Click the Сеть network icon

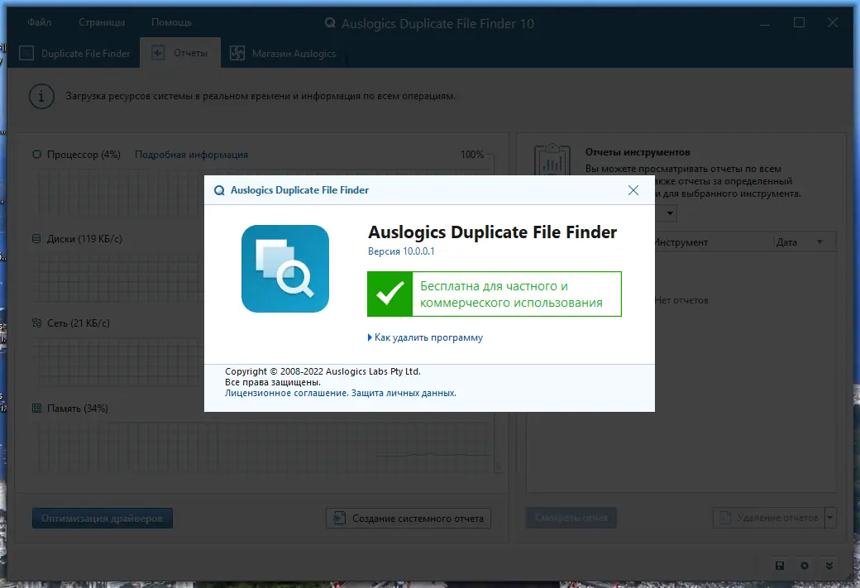pos(36,323)
